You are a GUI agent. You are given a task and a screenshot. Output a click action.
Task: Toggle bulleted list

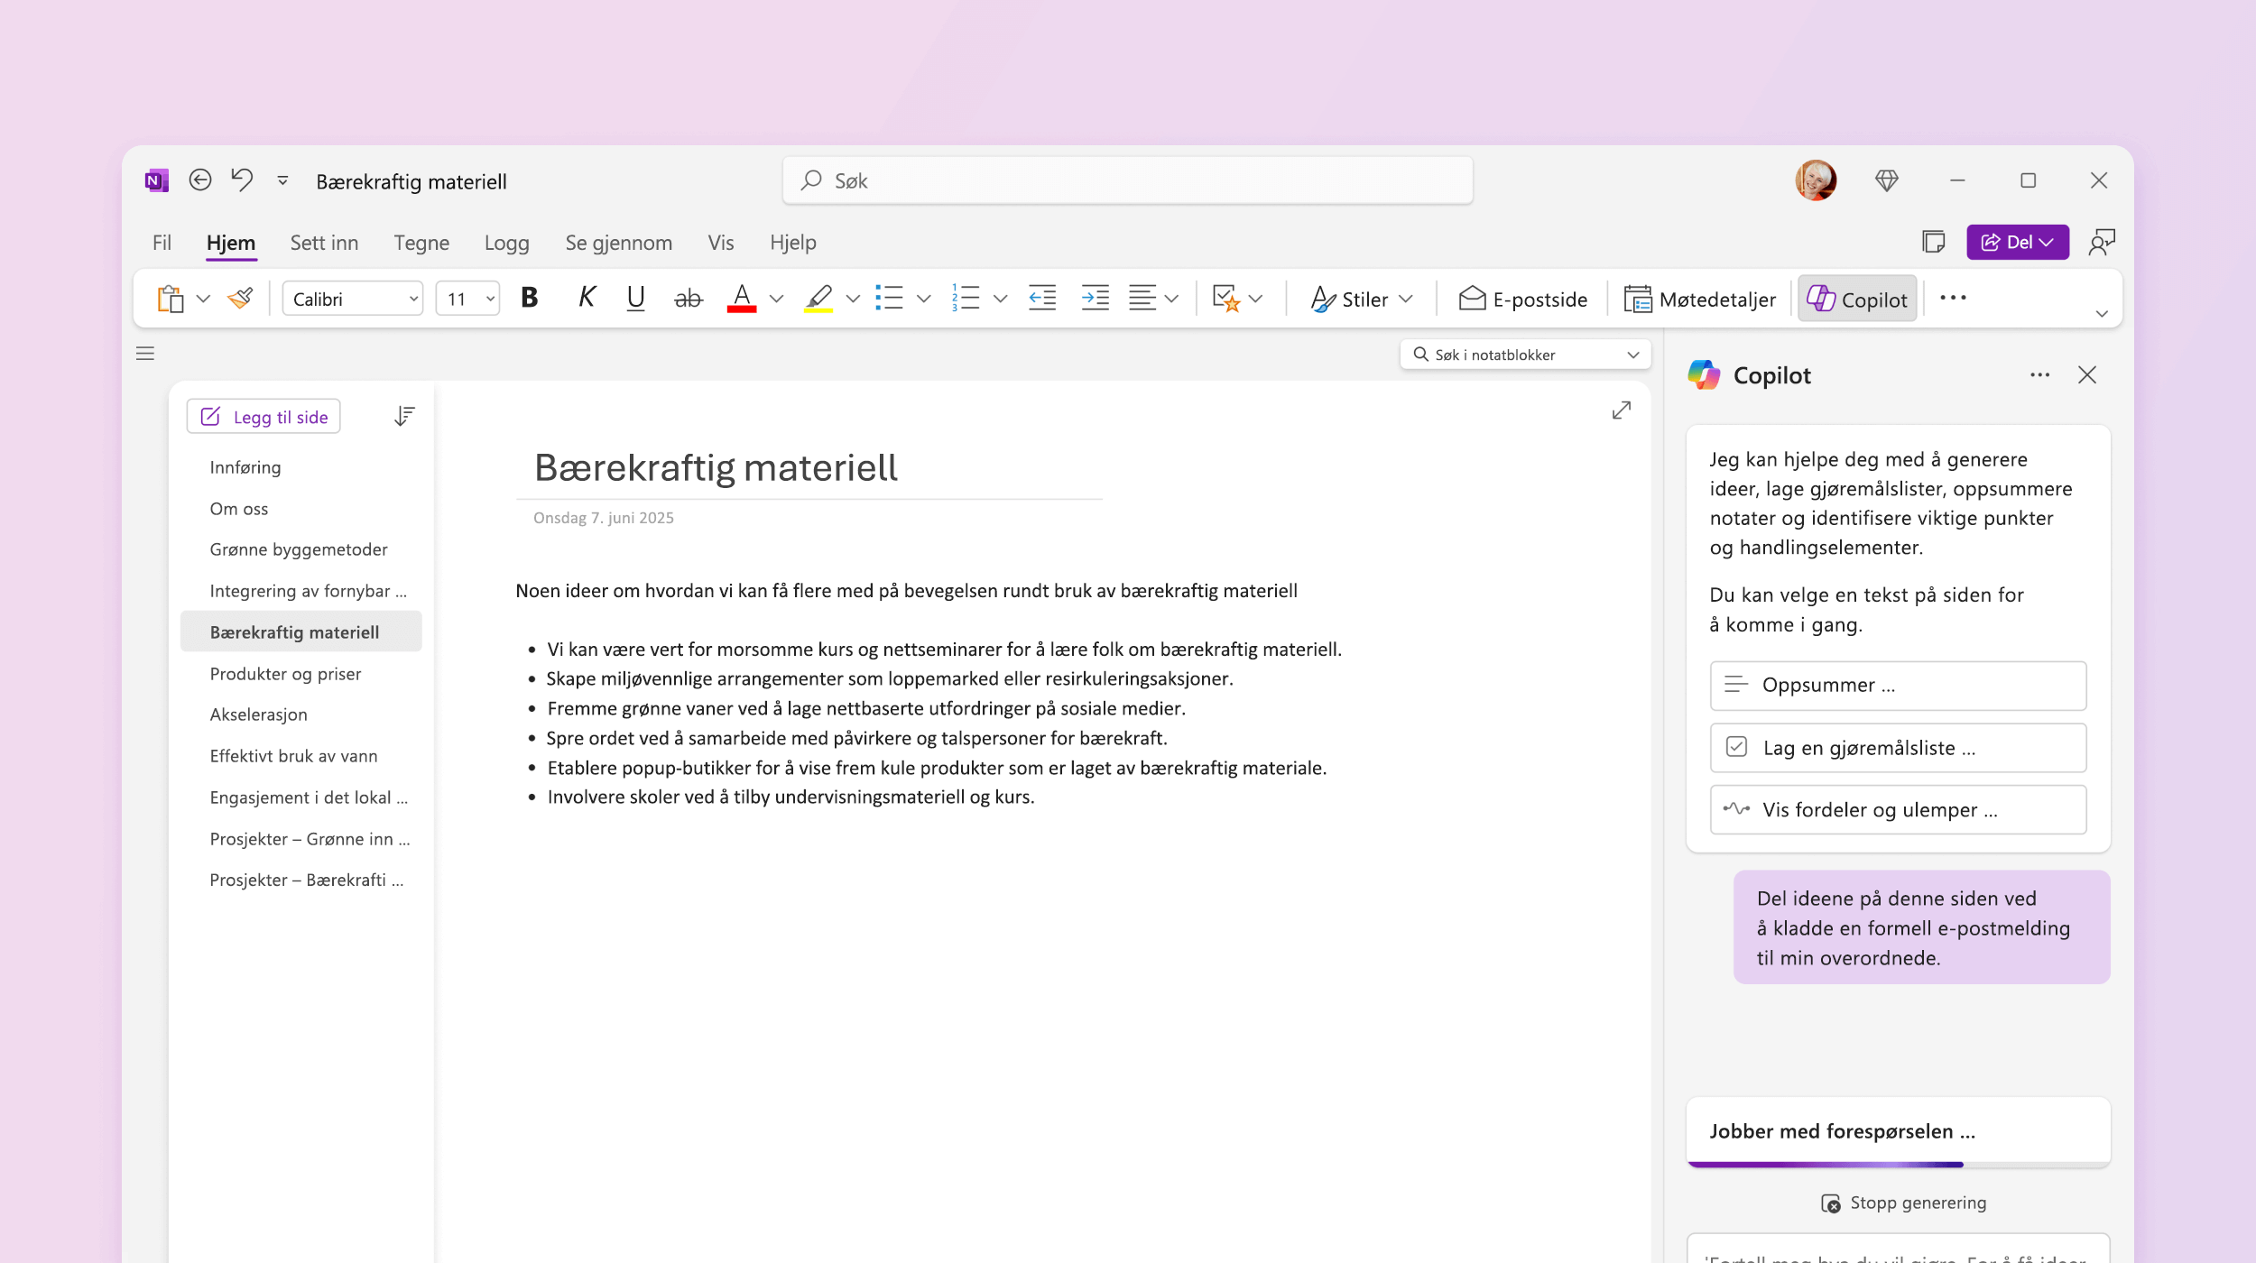pyautogui.click(x=889, y=299)
